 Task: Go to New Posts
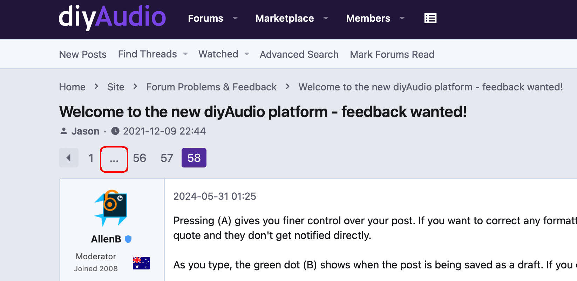83,54
